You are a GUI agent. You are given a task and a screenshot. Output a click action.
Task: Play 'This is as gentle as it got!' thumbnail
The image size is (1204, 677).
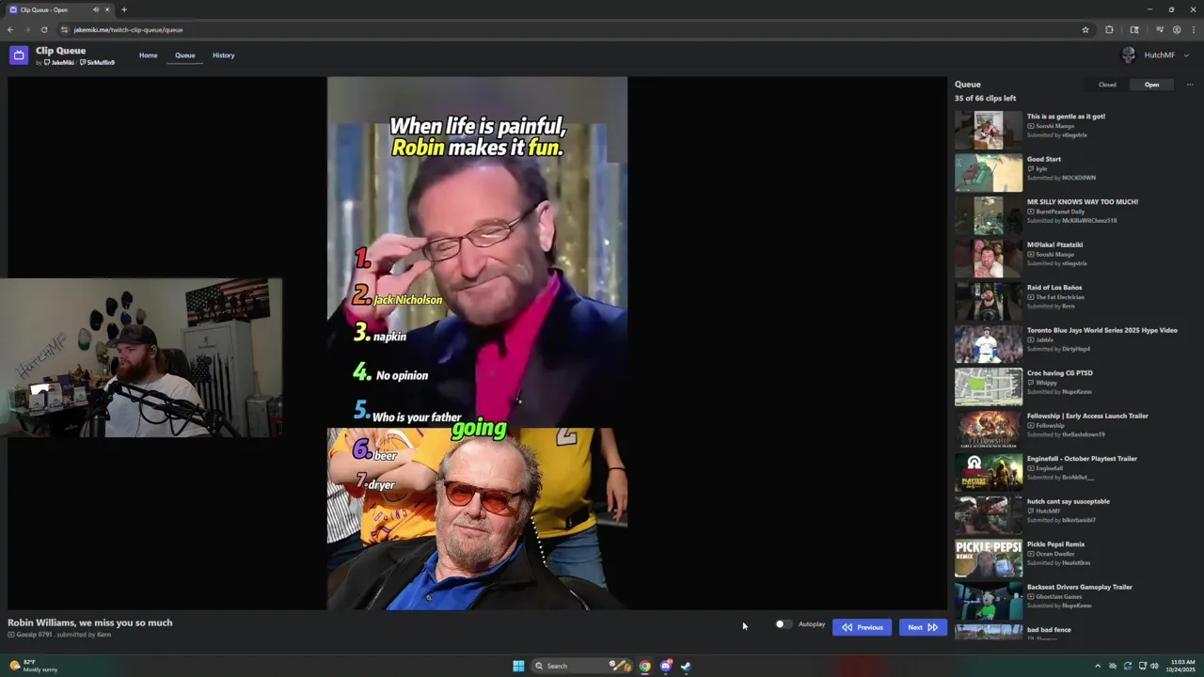click(x=989, y=130)
